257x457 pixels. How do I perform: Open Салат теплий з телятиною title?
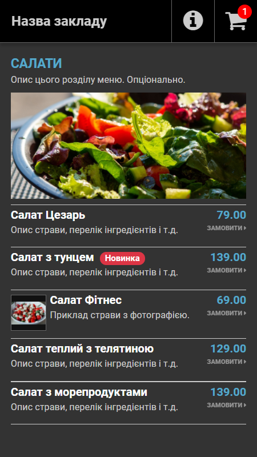pos(82,349)
